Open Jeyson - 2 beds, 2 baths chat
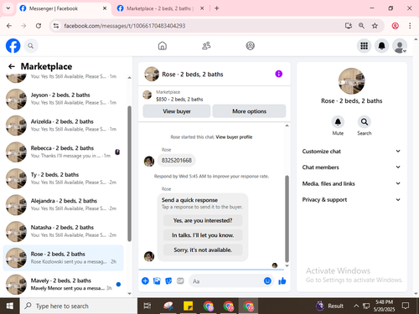 click(63, 99)
